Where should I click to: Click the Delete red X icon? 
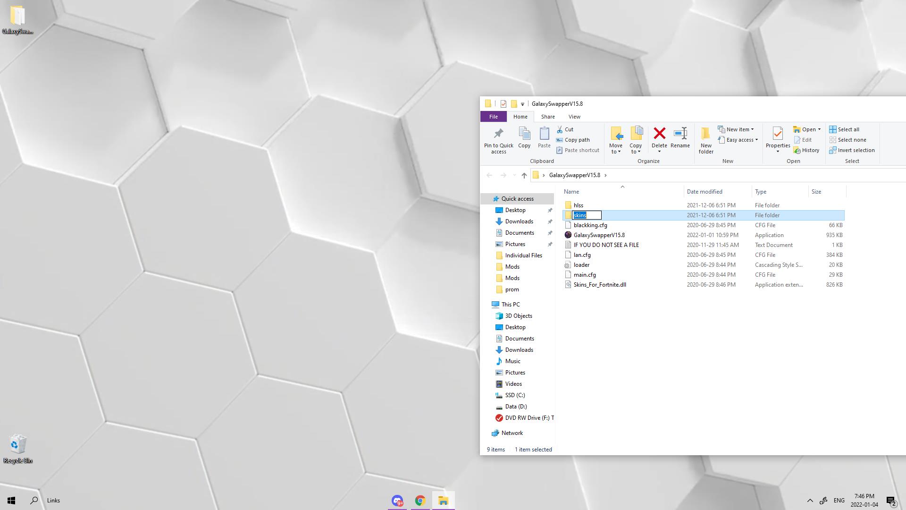coord(659,134)
